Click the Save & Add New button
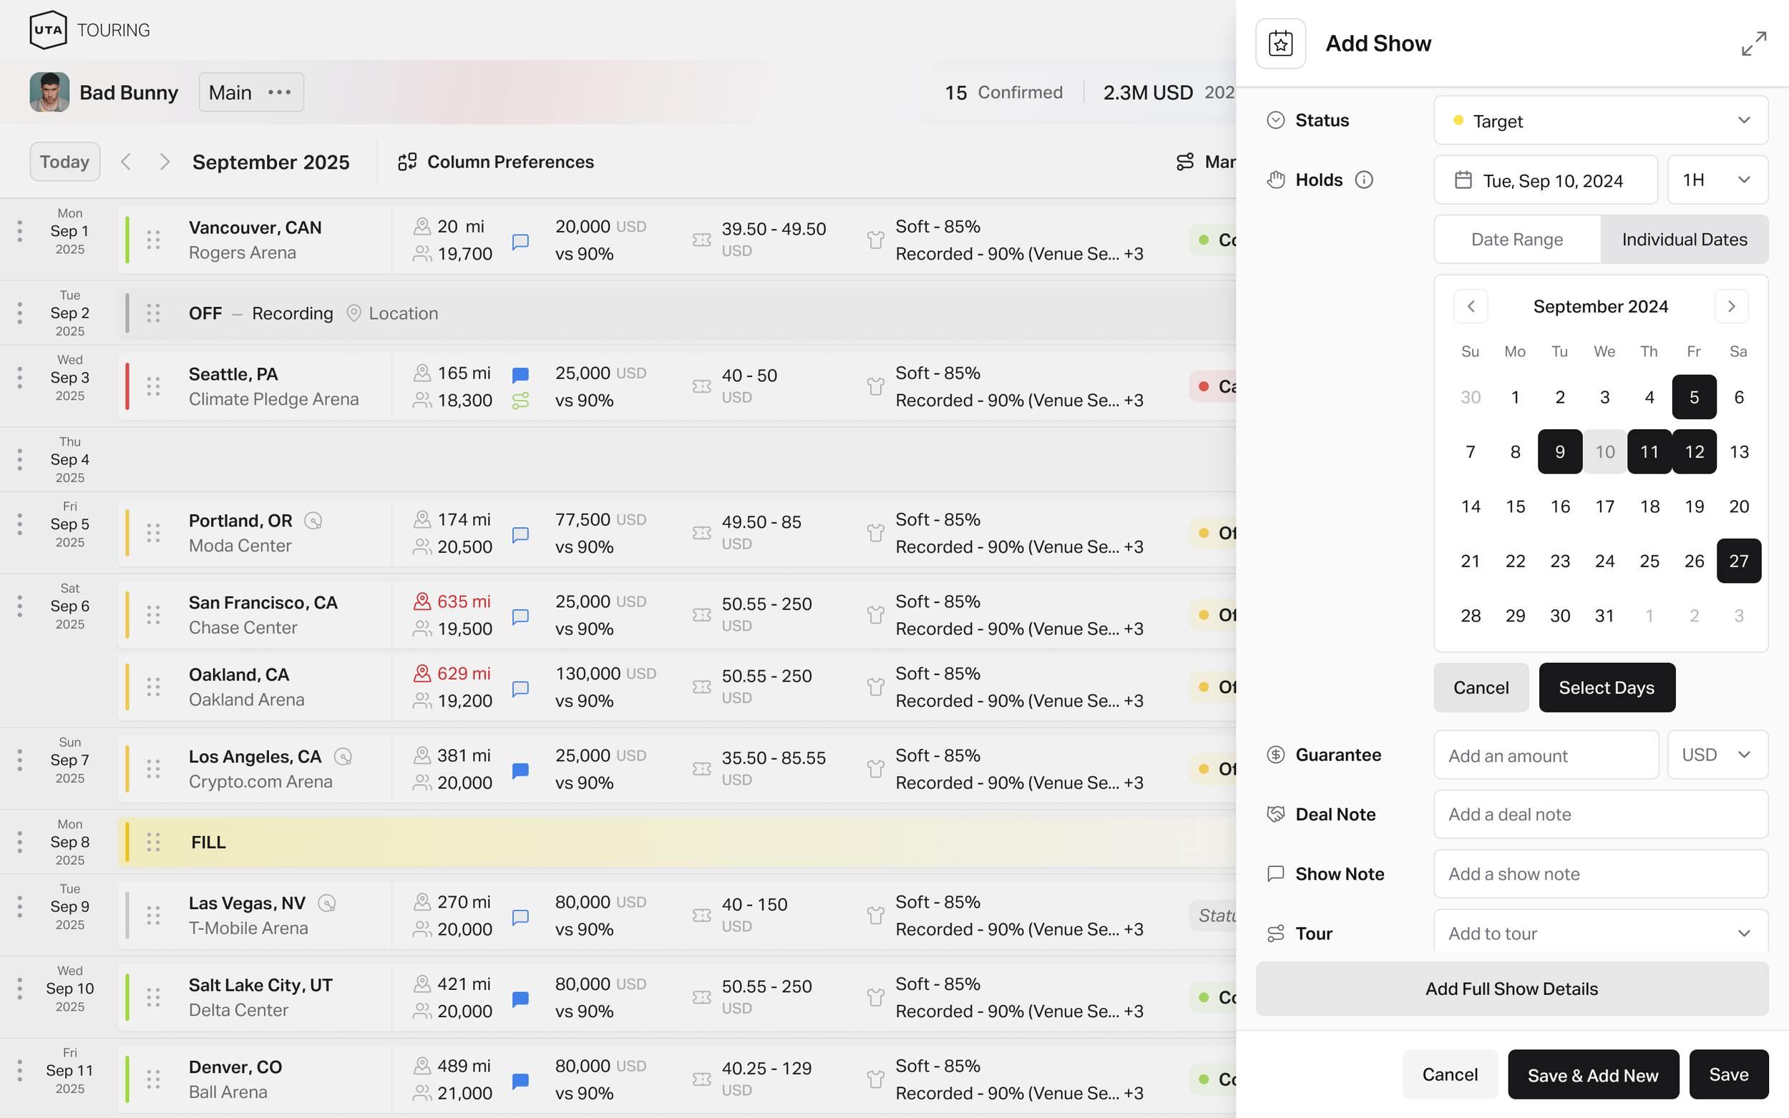The image size is (1789, 1118). point(1592,1075)
